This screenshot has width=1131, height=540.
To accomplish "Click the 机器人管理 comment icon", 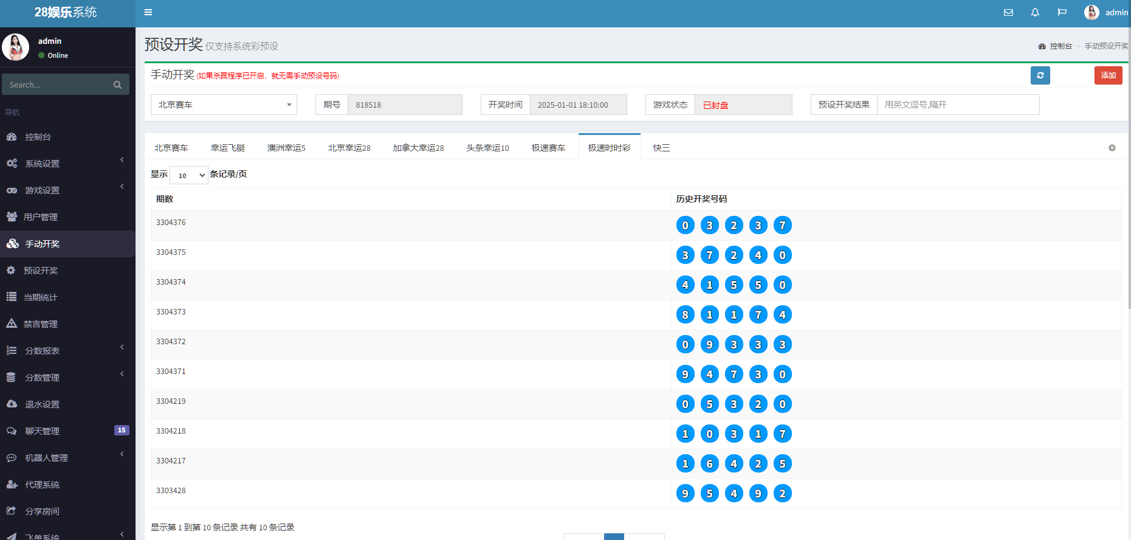I will point(12,458).
